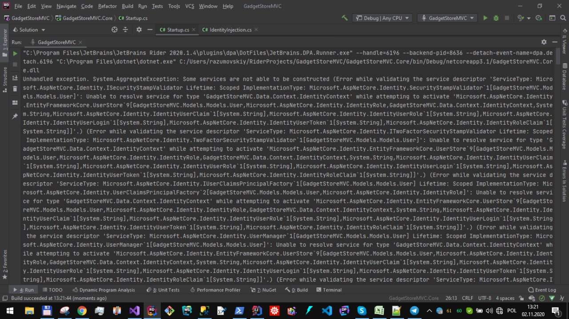The width and height of the screenshot is (569, 319).
Task: Open the Event Log
Action: point(541,290)
